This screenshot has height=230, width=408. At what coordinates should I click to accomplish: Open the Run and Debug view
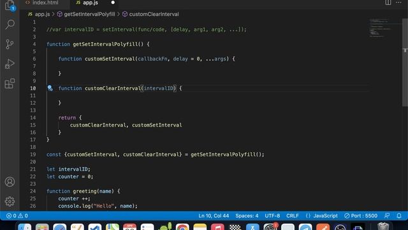click(x=10, y=64)
